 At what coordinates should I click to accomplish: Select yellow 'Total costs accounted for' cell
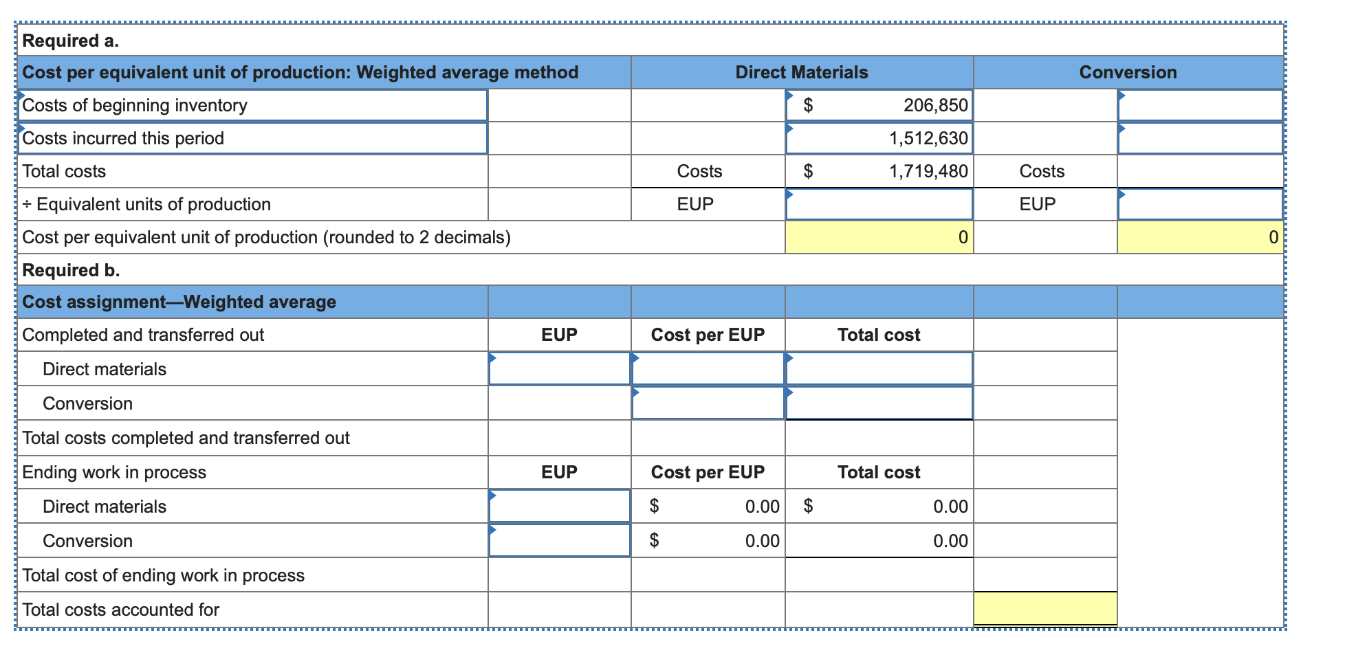[x=1045, y=609]
